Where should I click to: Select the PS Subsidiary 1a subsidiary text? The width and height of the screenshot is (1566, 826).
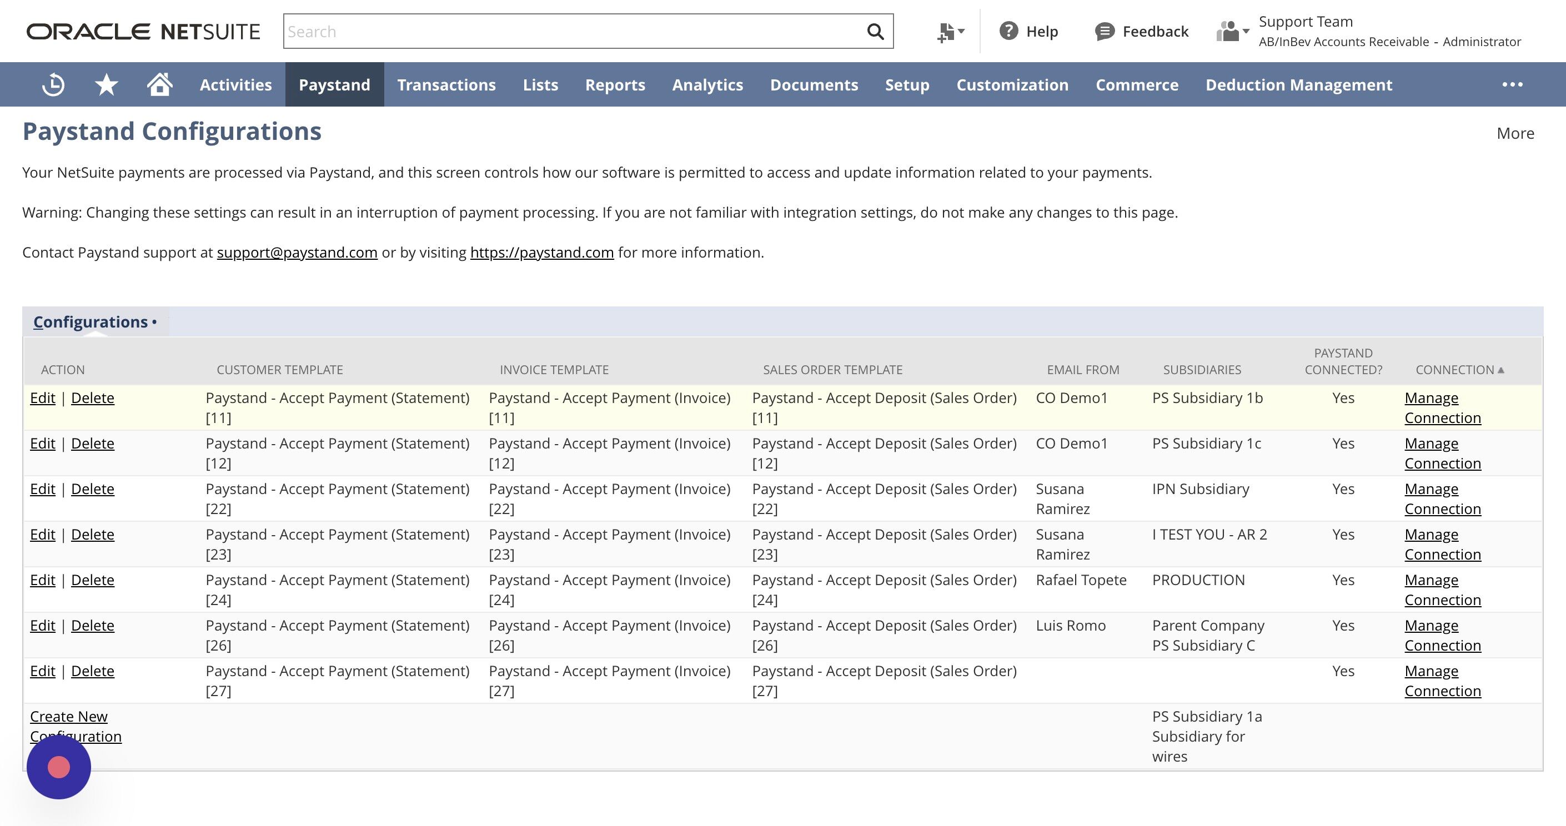pyautogui.click(x=1207, y=717)
